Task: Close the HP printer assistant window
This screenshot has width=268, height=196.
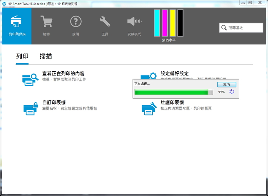Action: tap(260, 3)
